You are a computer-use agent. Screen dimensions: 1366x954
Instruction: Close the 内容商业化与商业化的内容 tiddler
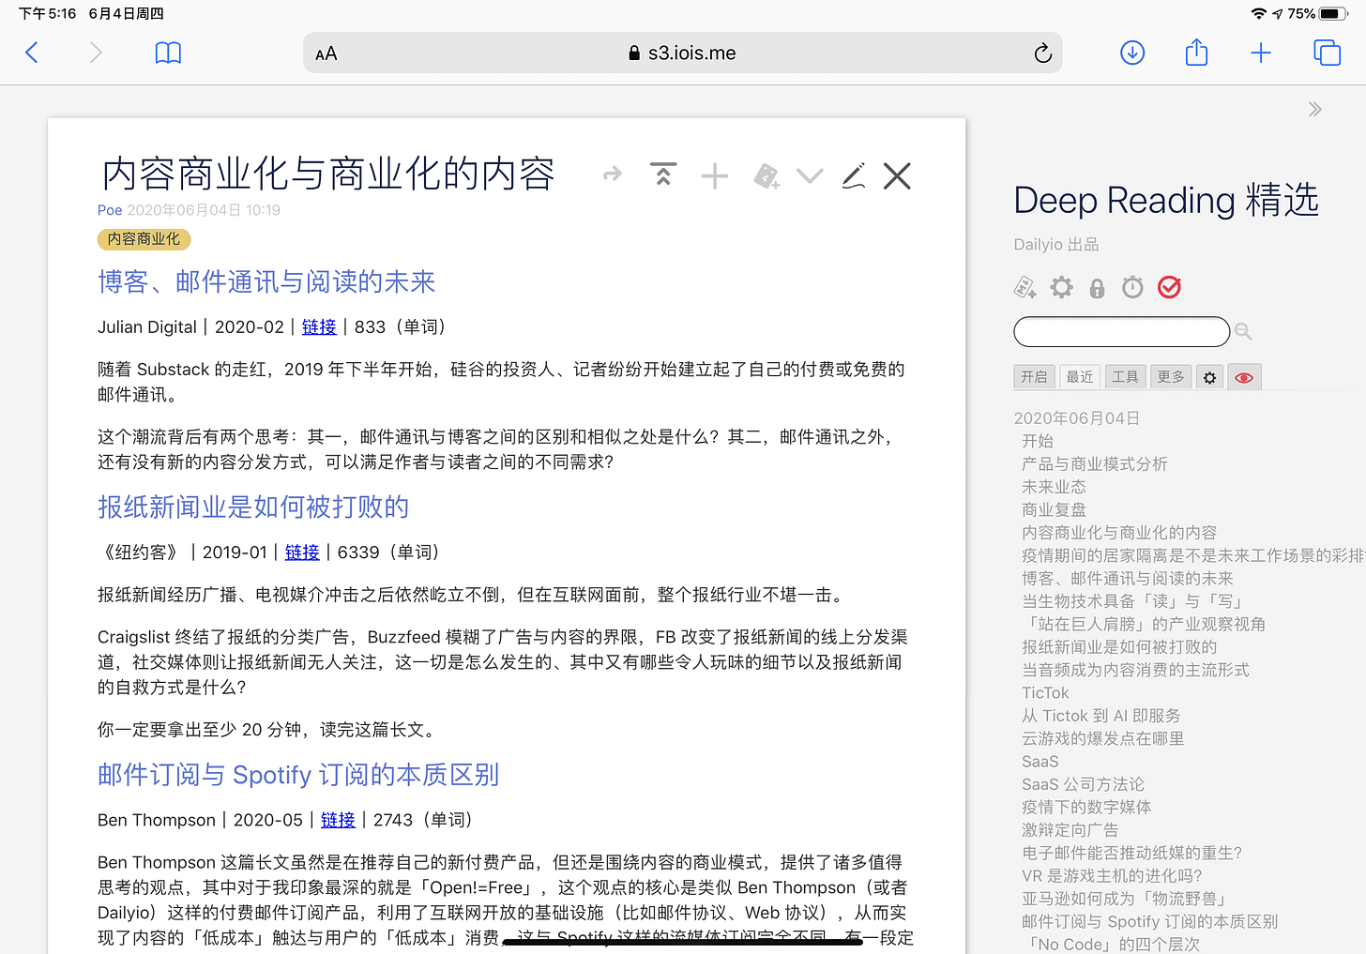coord(897,175)
